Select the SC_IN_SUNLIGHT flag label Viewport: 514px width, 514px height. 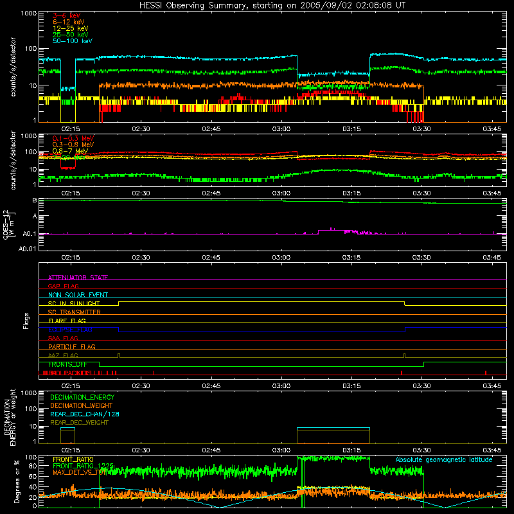(74, 303)
